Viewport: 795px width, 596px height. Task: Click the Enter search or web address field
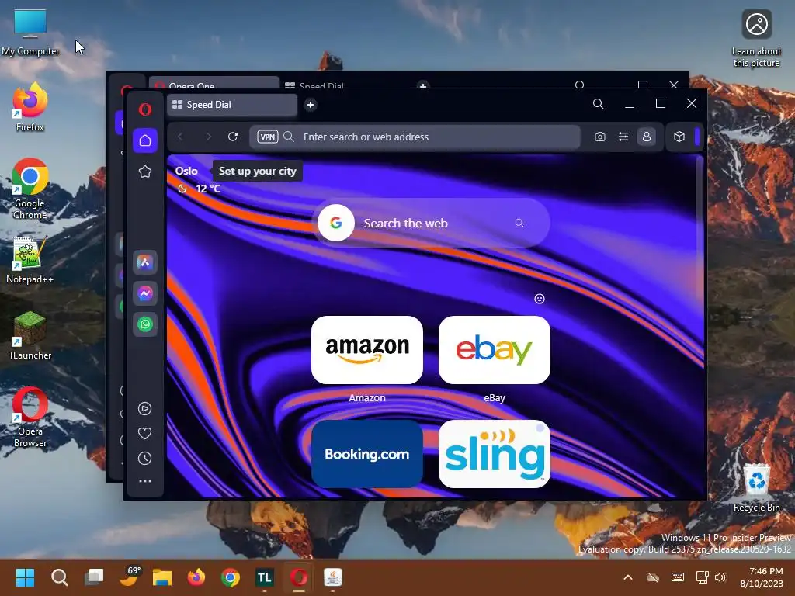(x=415, y=137)
